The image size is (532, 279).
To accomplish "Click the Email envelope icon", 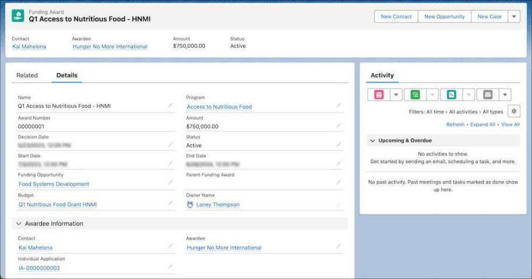I will [x=488, y=95].
